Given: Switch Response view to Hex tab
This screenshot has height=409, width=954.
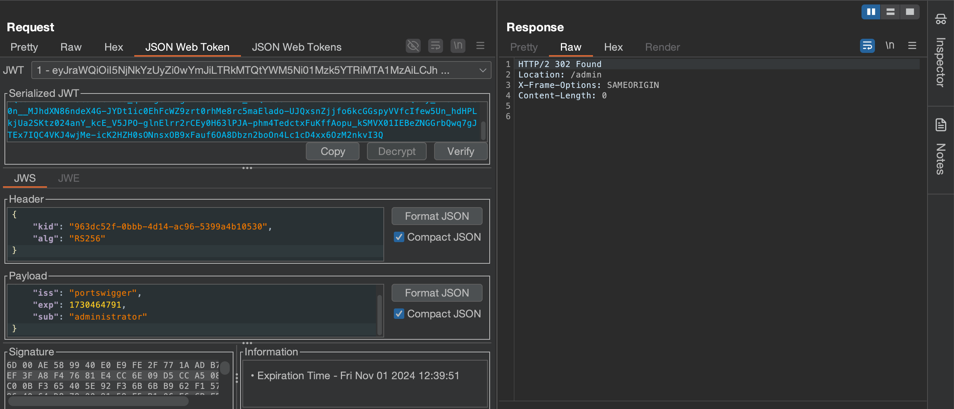Looking at the screenshot, I should [x=613, y=47].
